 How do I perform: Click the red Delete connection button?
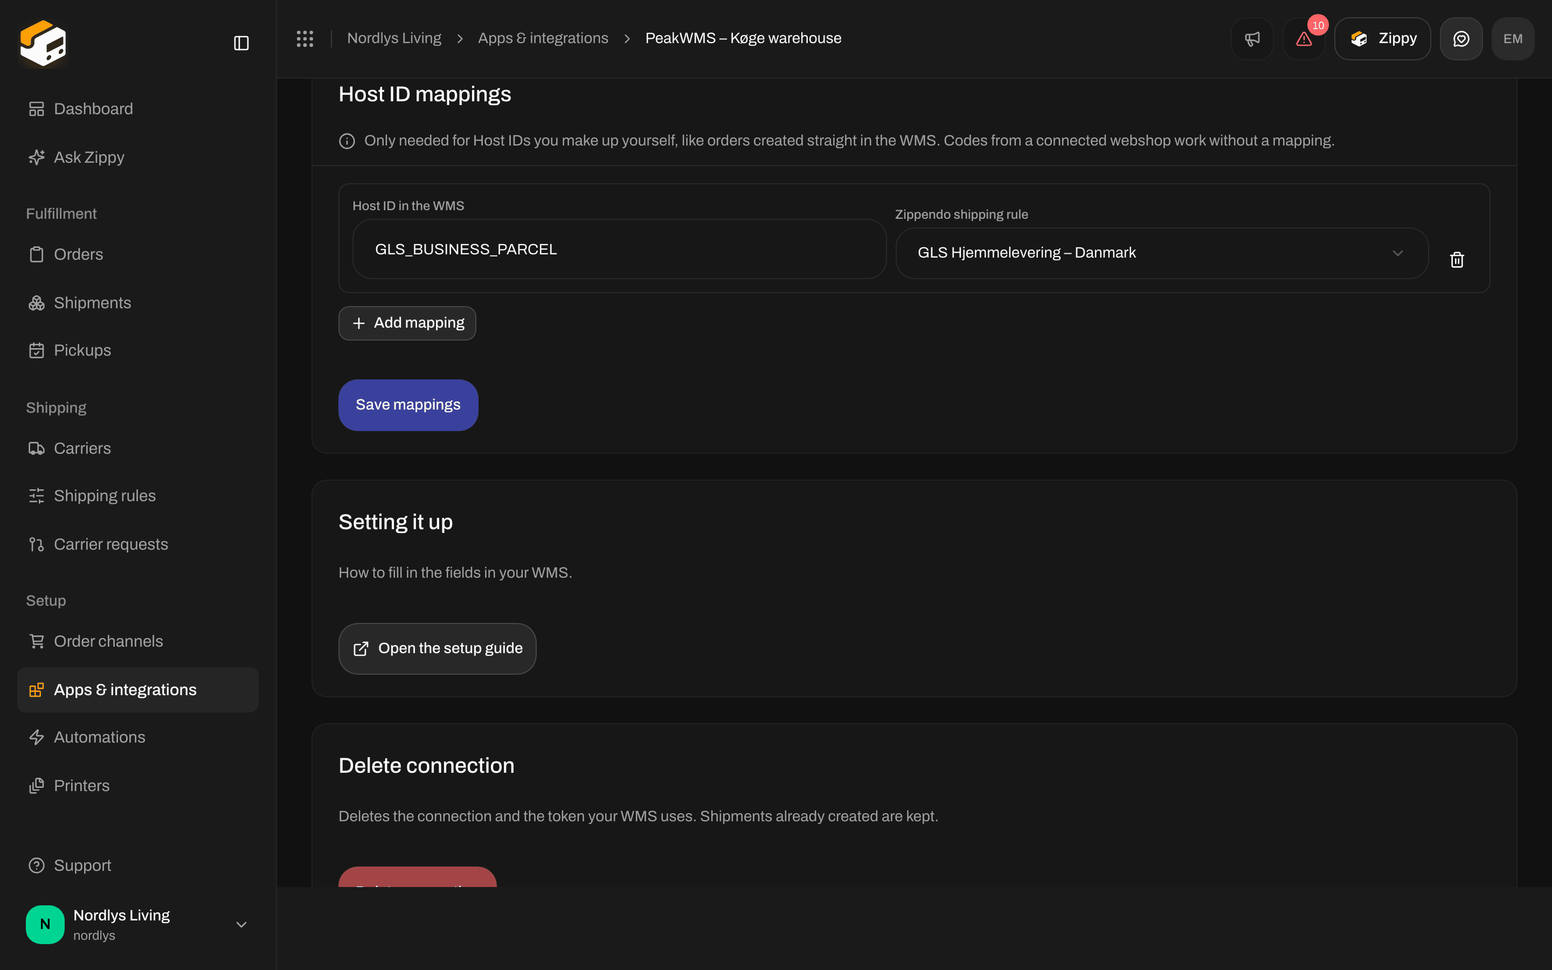pyautogui.click(x=418, y=878)
